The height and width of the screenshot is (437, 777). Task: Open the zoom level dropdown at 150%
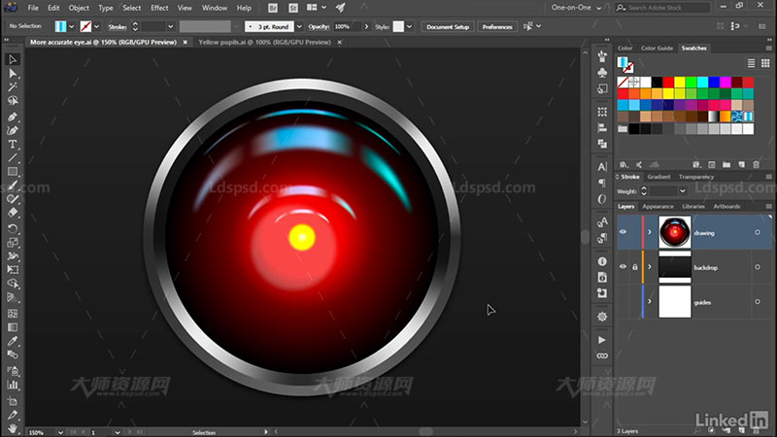click(60, 432)
